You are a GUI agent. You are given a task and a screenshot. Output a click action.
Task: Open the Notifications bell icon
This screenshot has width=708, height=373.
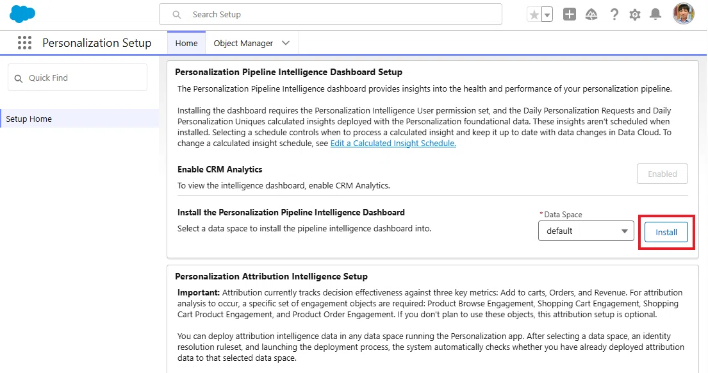[x=655, y=15]
